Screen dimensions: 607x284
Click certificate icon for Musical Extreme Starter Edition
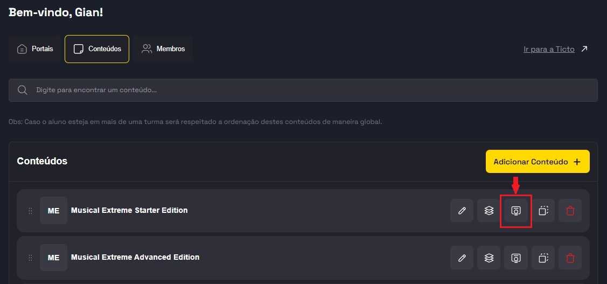click(x=516, y=211)
